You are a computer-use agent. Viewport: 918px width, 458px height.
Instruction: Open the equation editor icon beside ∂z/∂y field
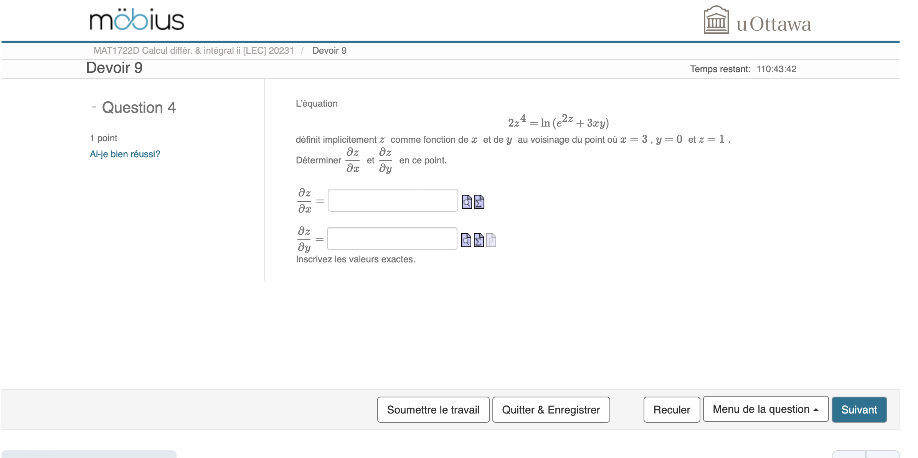(479, 241)
